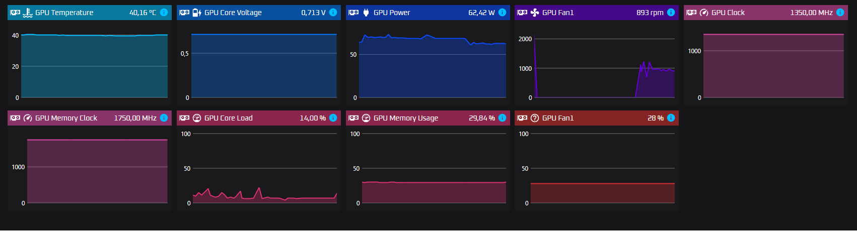The width and height of the screenshot is (857, 232).
Task: Click the 28 % value in red GPU Fan1 header
Action: [655, 118]
